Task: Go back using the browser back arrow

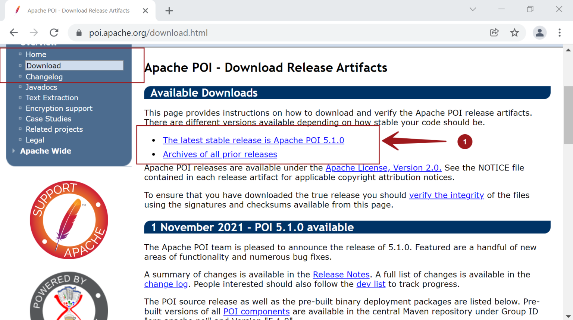Action: [14, 32]
